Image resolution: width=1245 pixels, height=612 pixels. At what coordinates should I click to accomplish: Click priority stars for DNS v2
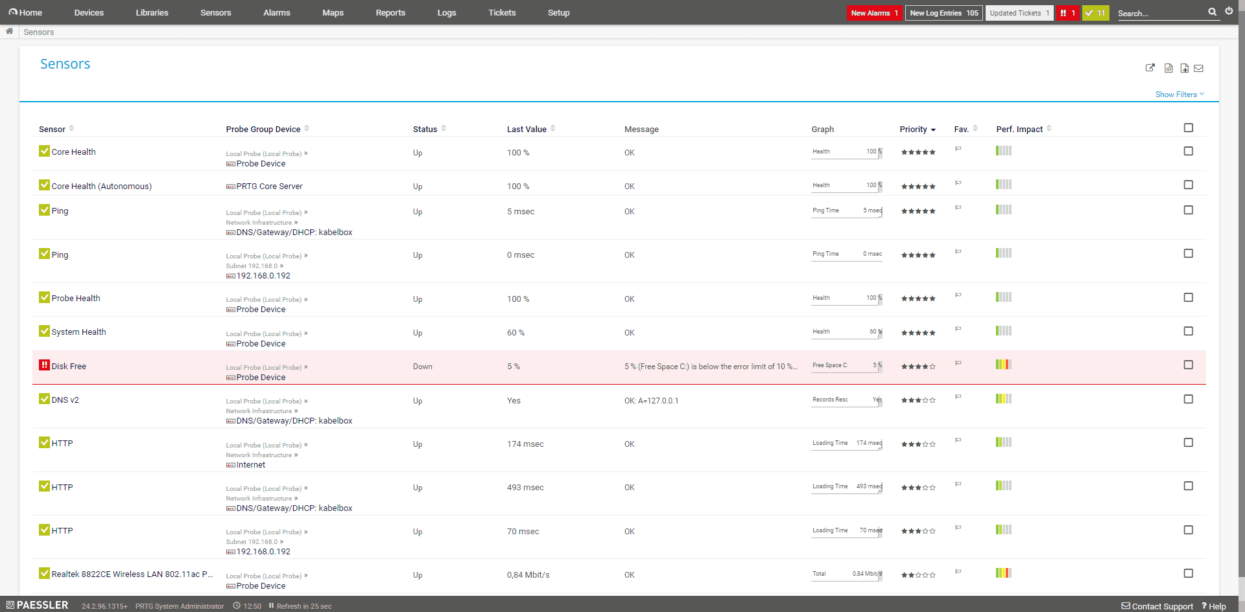[x=918, y=400]
